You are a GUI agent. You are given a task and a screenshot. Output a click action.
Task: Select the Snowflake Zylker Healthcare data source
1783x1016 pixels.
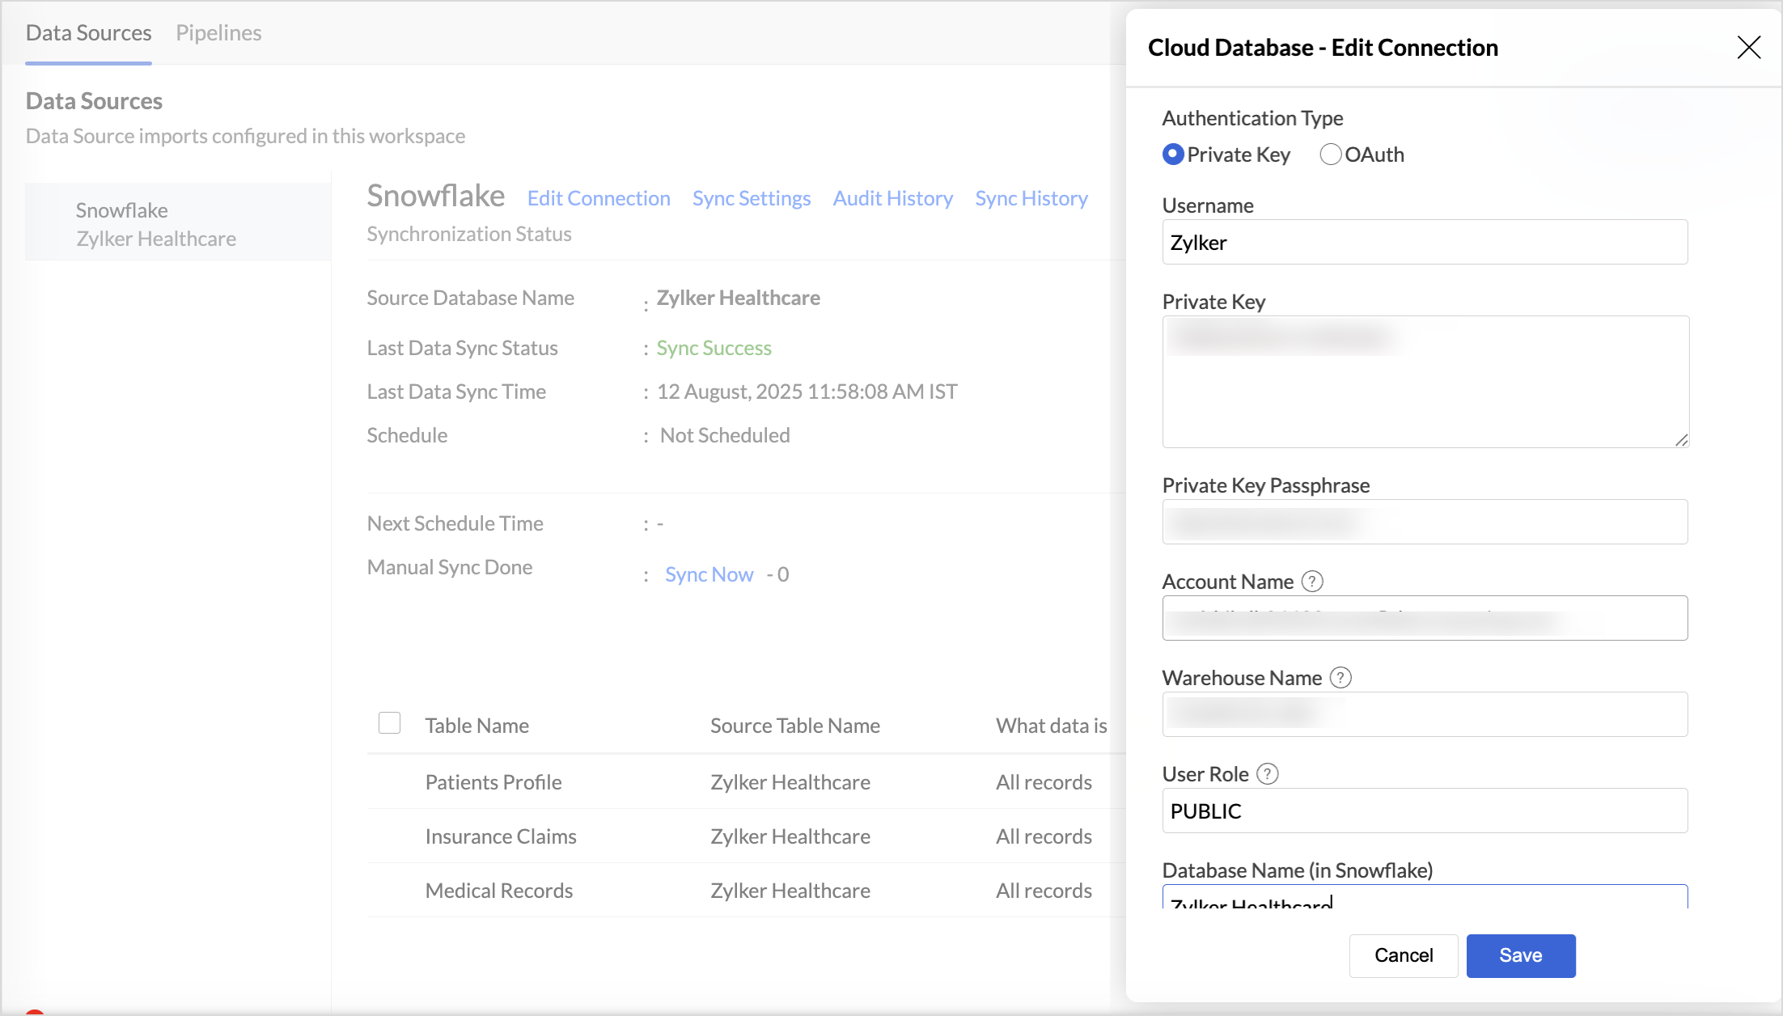tap(178, 222)
